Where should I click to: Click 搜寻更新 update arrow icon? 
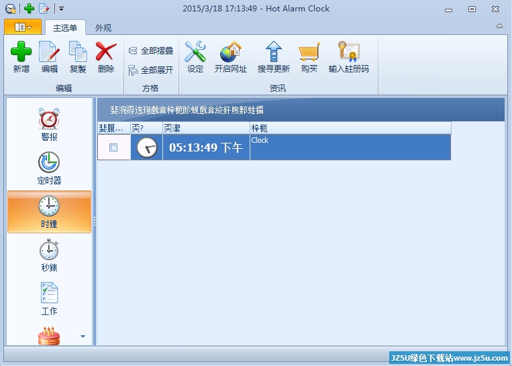click(x=274, y=52)
